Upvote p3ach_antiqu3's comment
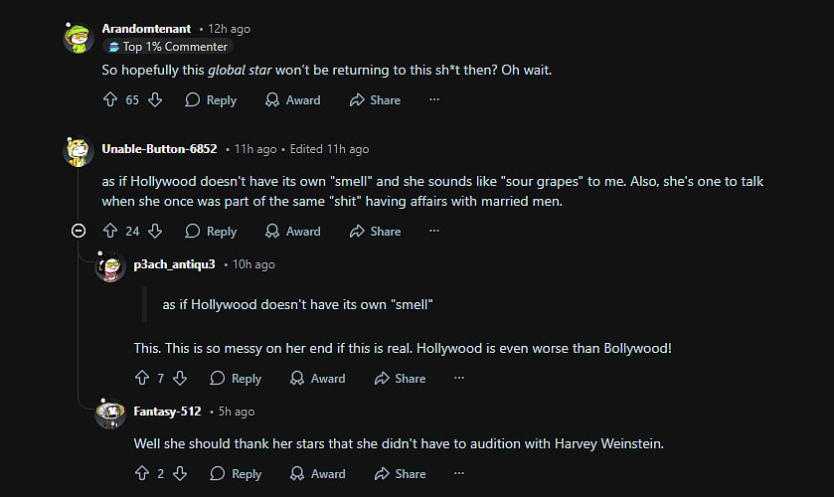 [141, 378]
